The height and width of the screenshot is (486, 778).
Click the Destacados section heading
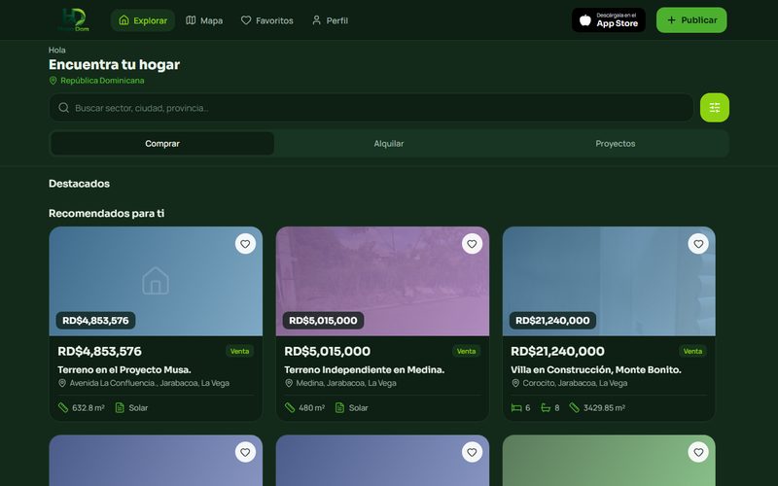click(80, 184)
